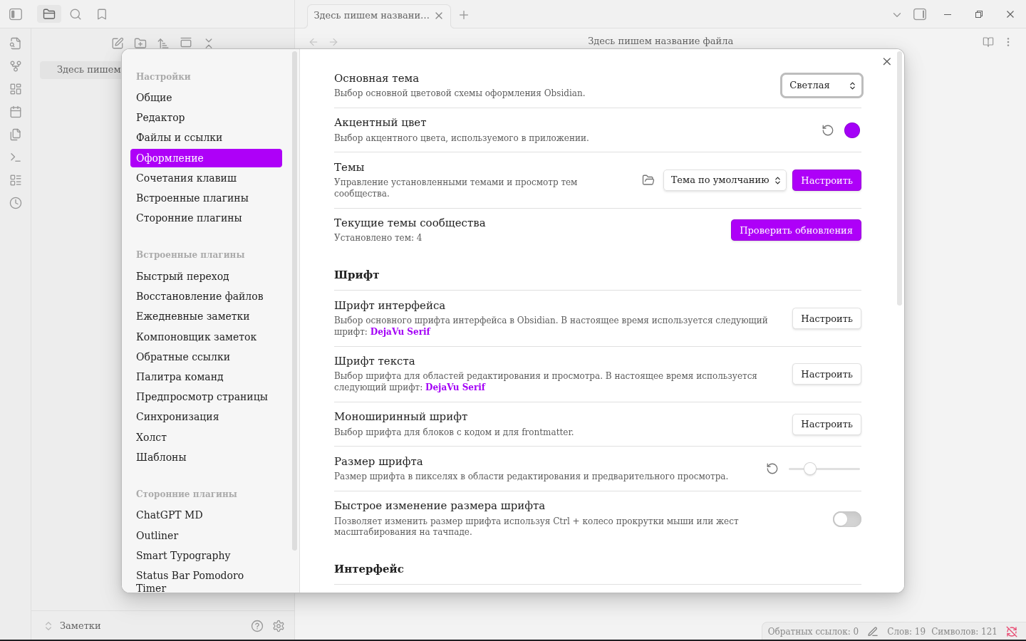
Task: Open the canvas icon in left ribbon
Action: pos(16,89)
